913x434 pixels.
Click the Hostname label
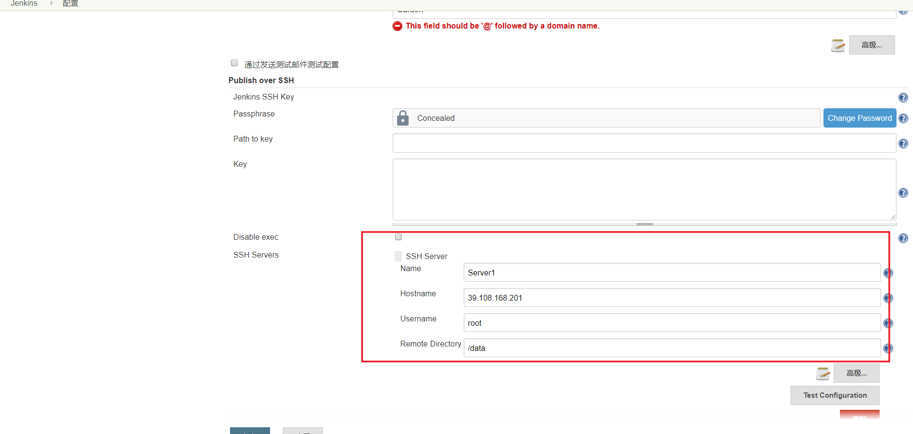(418, 293)
